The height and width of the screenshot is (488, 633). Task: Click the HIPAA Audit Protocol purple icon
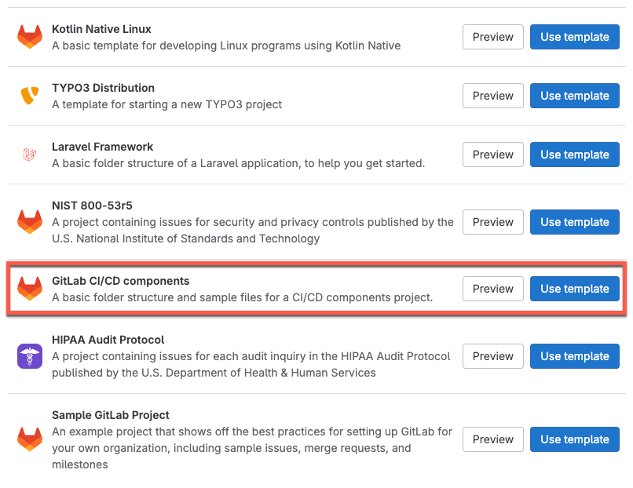click(29, 356)
